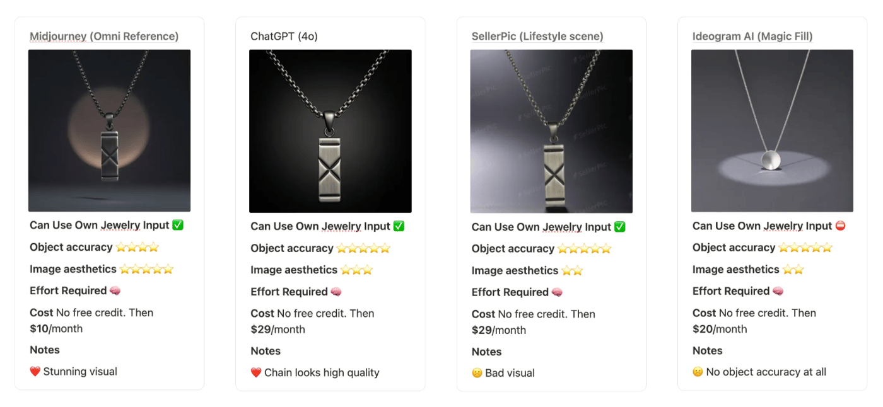This screenshot has width=883, height=407.
Task: Open the Ideogram AI (Magic Fill) title link
Action: (x=752, y=36)
